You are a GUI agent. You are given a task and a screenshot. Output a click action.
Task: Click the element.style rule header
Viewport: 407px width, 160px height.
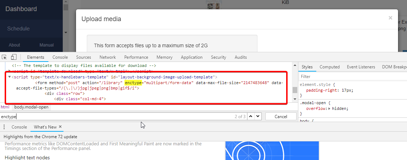314,85
